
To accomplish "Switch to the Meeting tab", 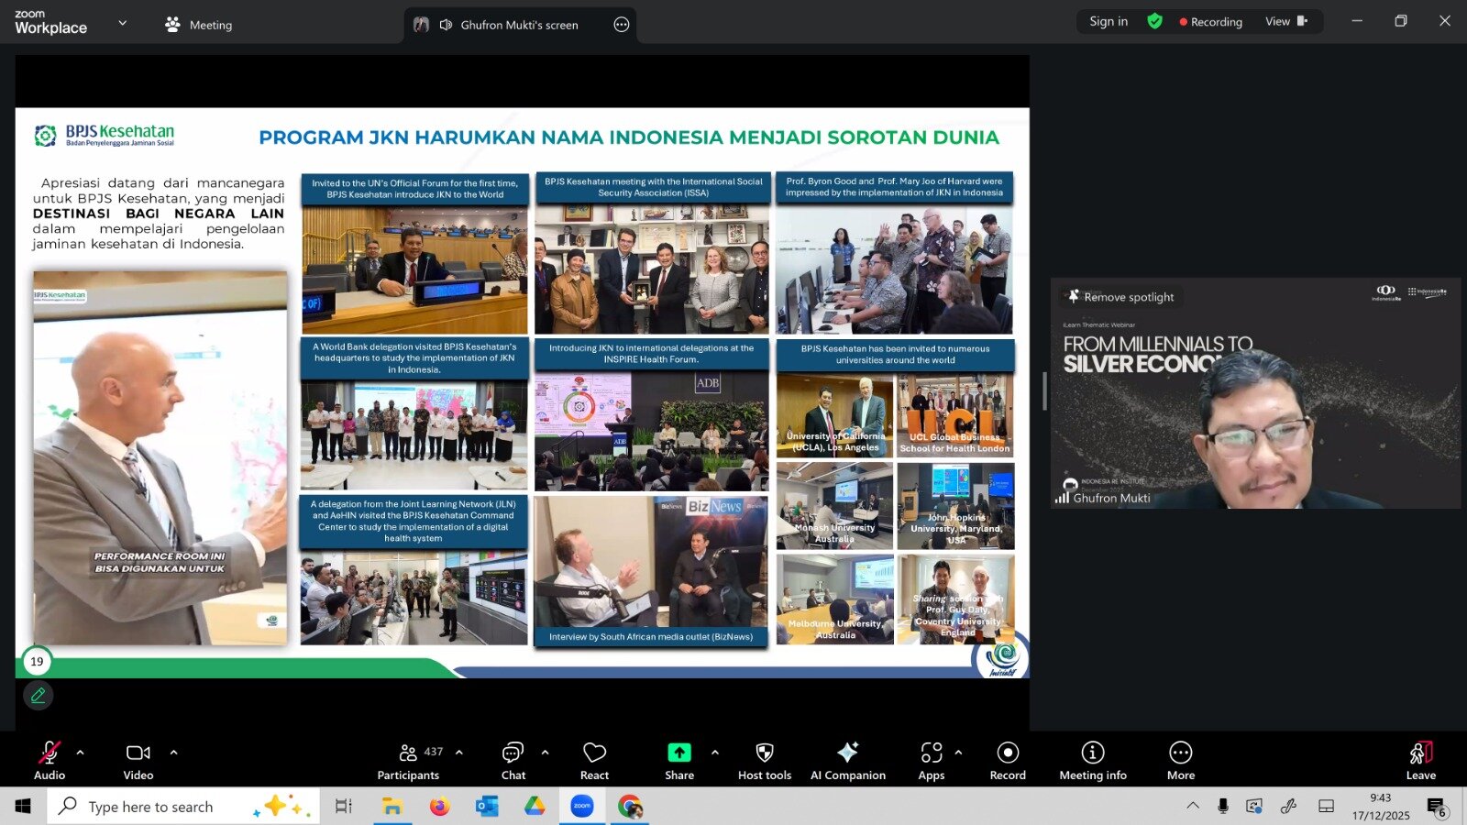I will pyautogui.click(x=198, y=25).
